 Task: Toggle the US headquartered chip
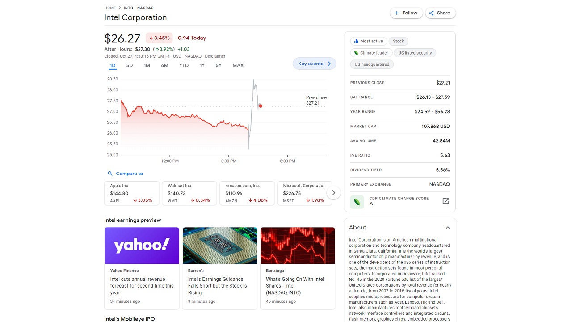coord(372,64)
